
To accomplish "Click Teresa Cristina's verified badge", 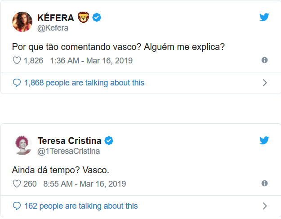I will (109, 141).
